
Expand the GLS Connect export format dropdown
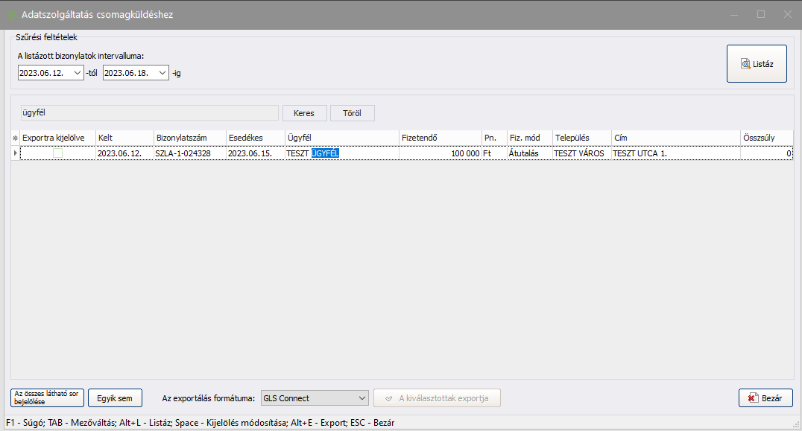click(x=361, y=398)
